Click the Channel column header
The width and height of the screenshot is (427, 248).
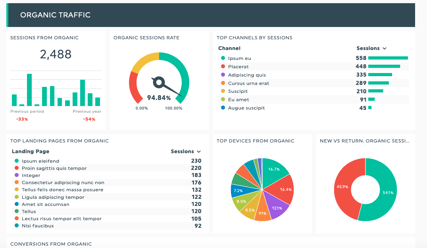click(x=229, y=48)
